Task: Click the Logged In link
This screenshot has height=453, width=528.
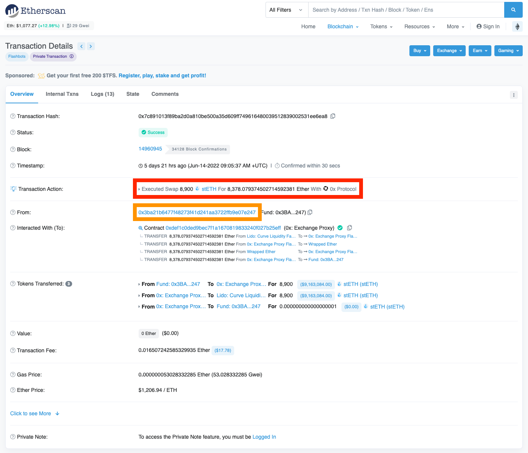Action: (x=264, y=437)
